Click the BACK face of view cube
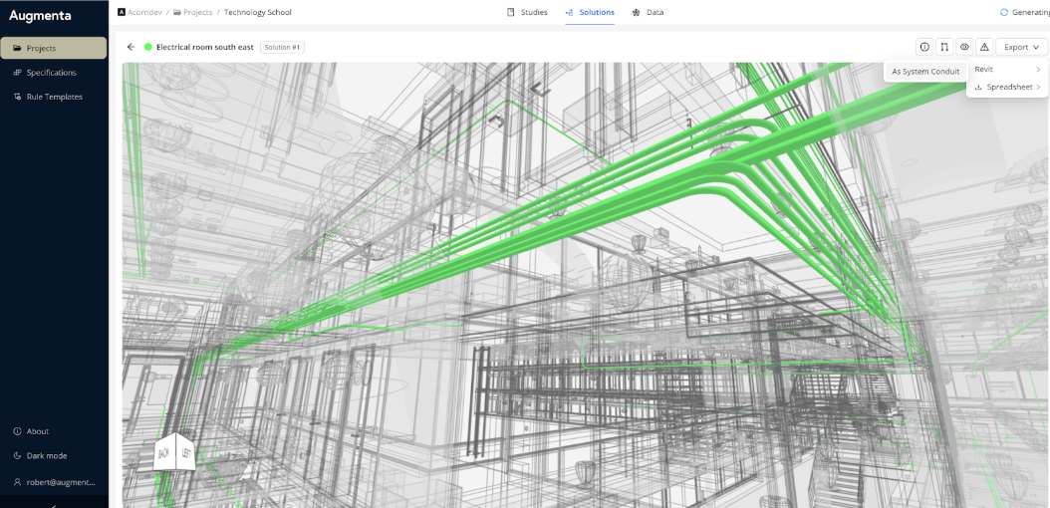Image resolution: width=1050 pixels, height=508 pixels. pyautogui.click(x=164, y=454)
